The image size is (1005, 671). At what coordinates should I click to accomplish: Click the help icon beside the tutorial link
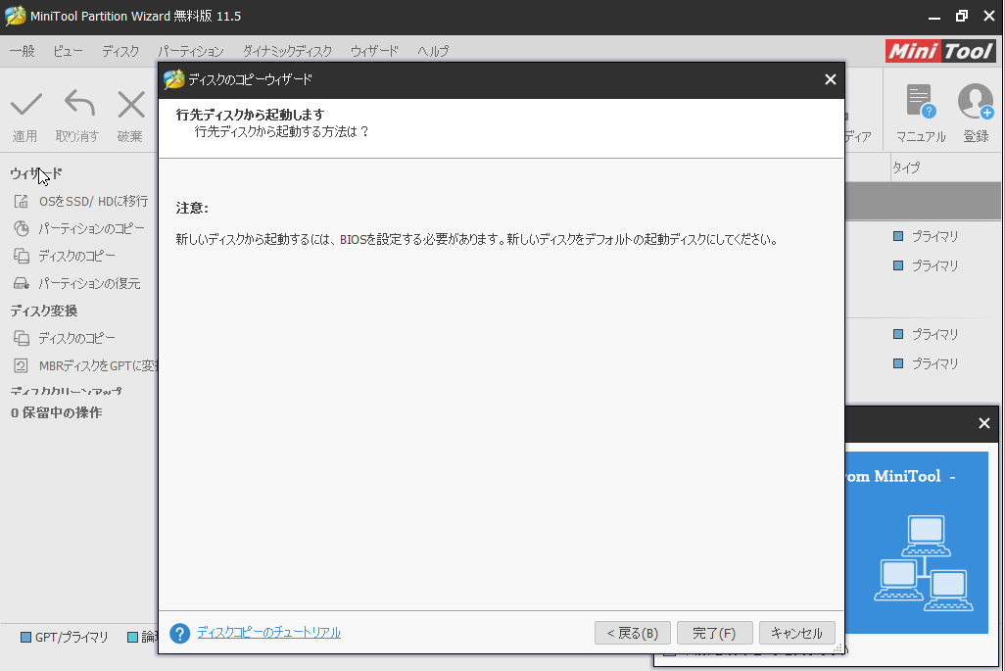coord(179,633)
